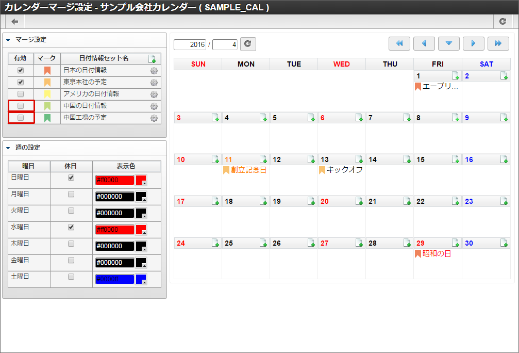Click the reload icon in the top-right toolbar
Viewport: 519px width, 353px height.
(x=503, y=21)
